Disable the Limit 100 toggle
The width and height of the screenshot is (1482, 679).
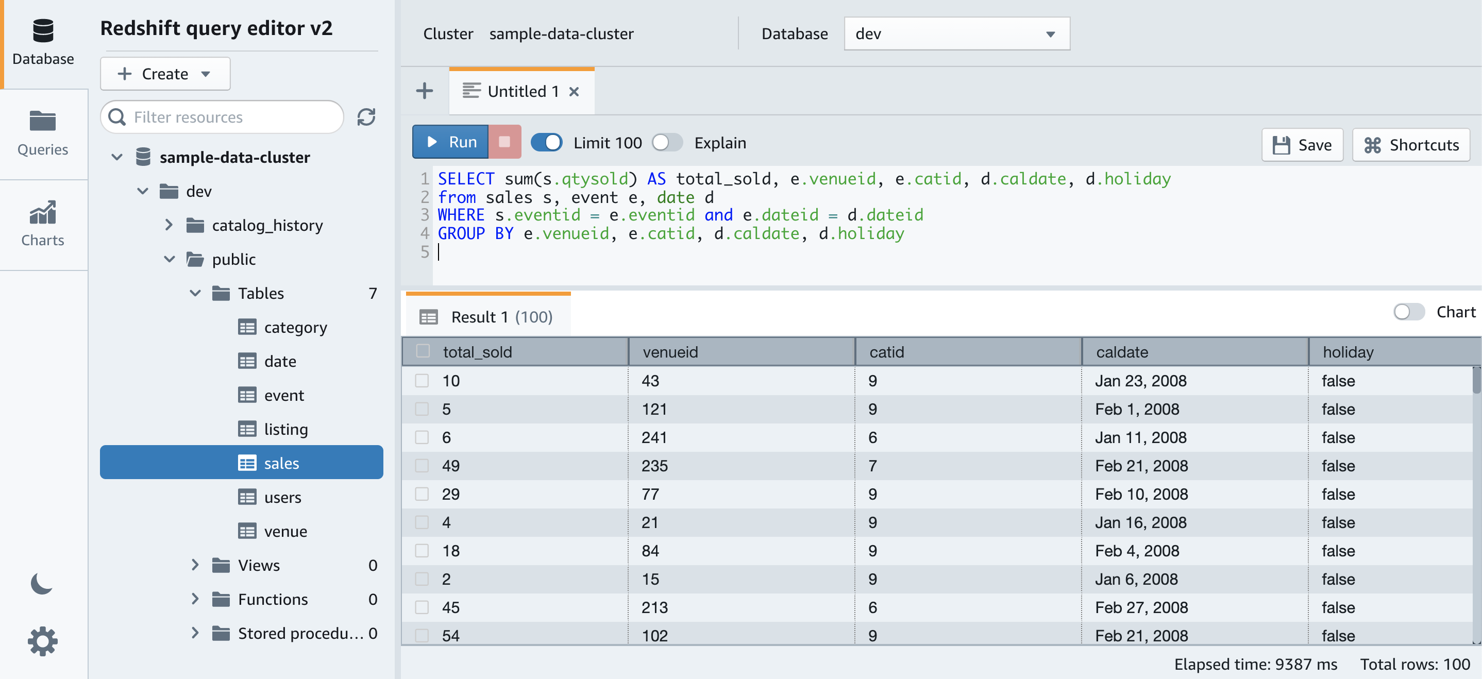pos(546,143)
